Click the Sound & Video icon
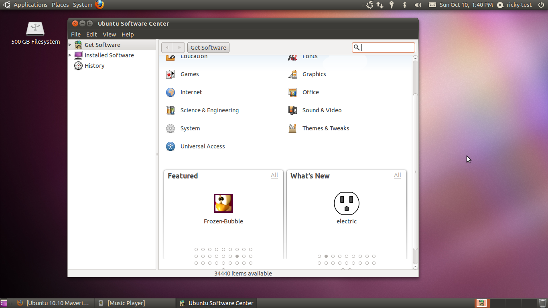Viewport: 548px width, 308px height. tap(292, 110)
